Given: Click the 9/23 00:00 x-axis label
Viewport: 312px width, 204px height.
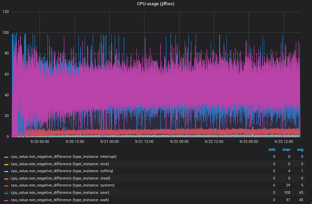Looking at the screenshot, I should [x=249, y=141].
